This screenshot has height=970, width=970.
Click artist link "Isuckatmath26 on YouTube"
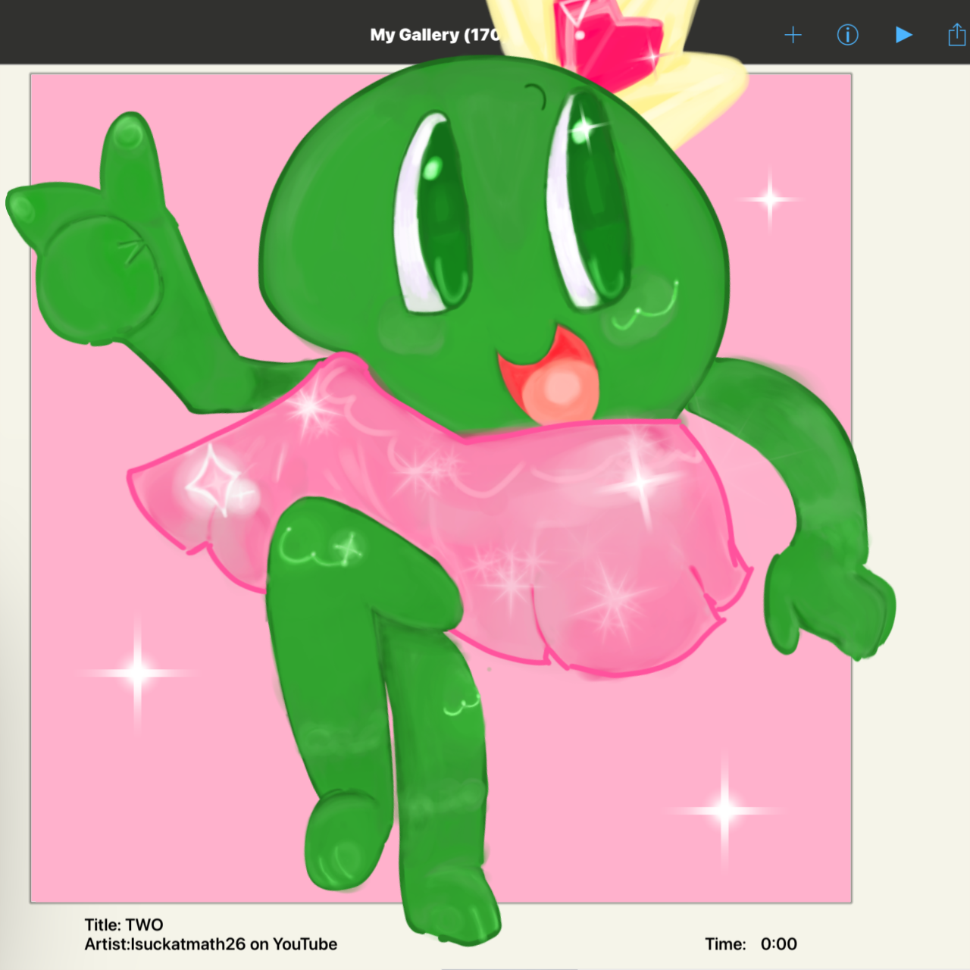pos(211,944)
